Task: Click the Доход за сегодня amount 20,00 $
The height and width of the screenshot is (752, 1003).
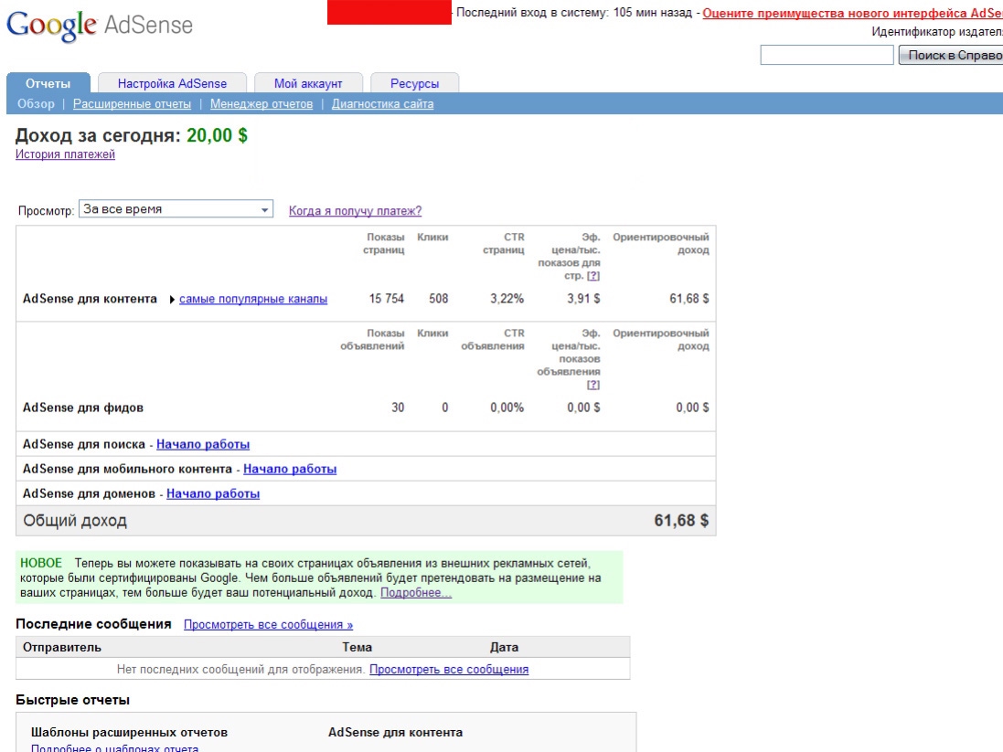Action: click(217, 135)
